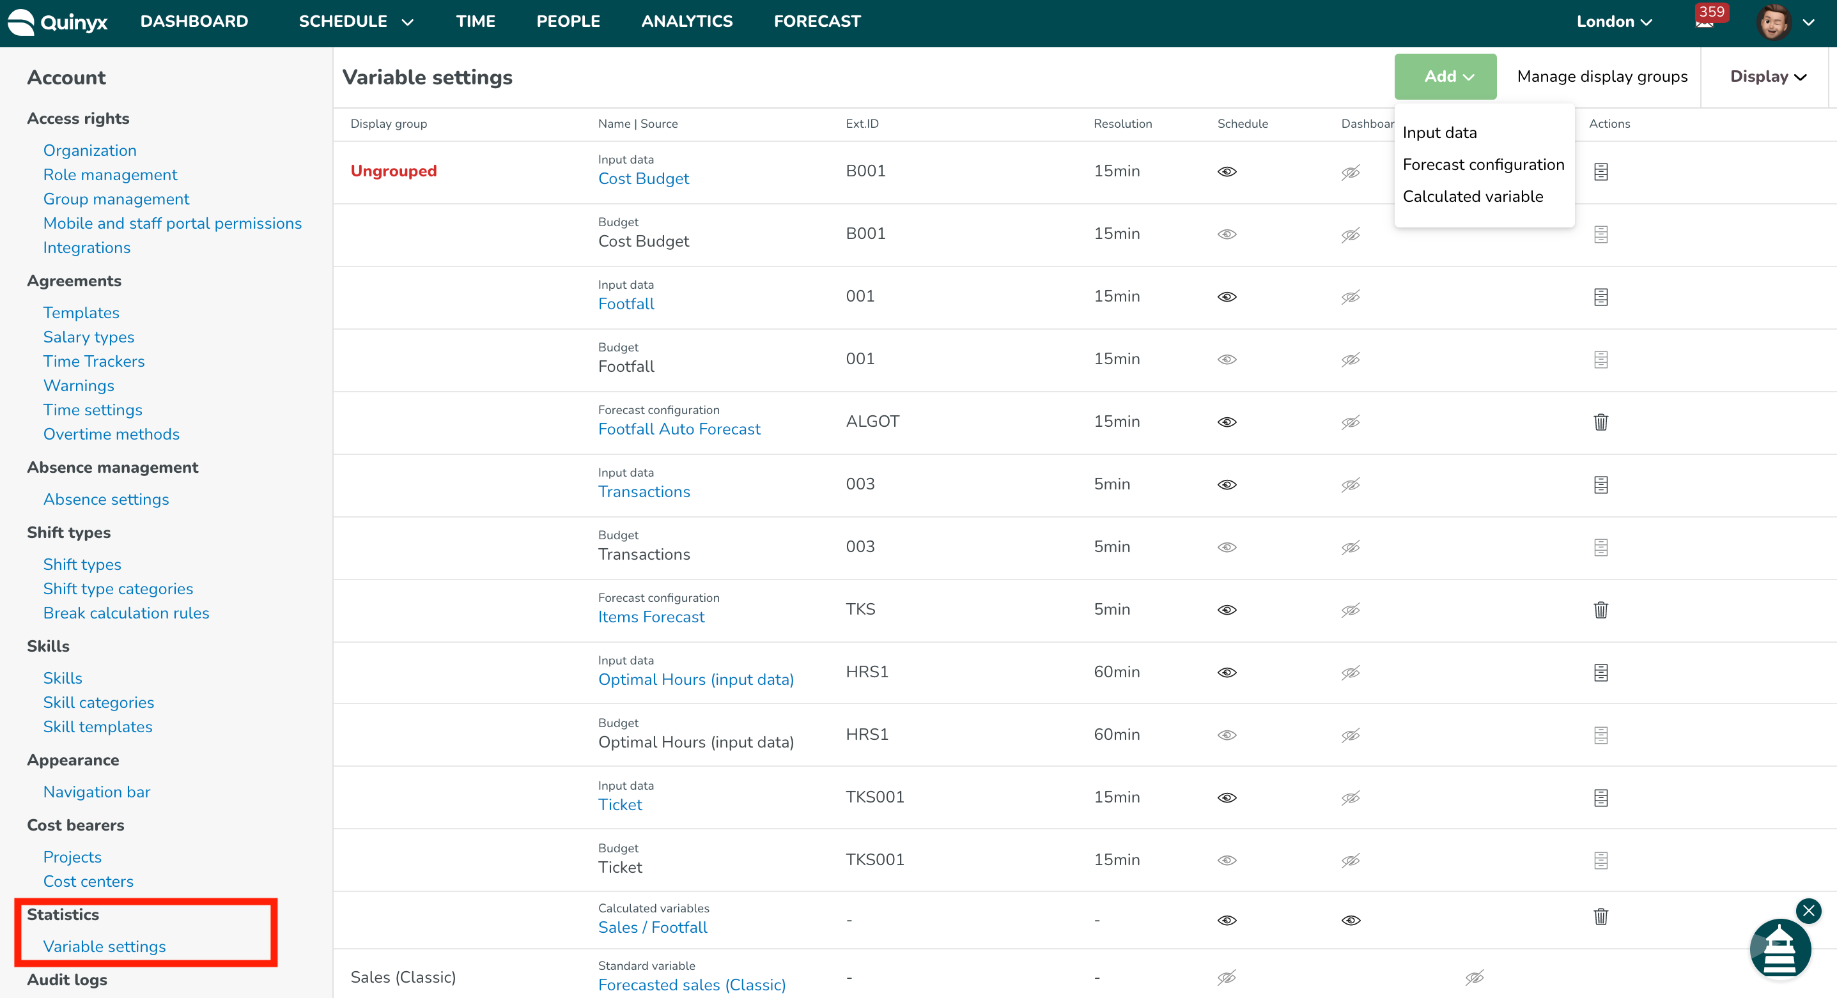The image size is (1837, 998).
Task: Toggle Schedule visibility for Cost Budget input data
Action: 1227,172
